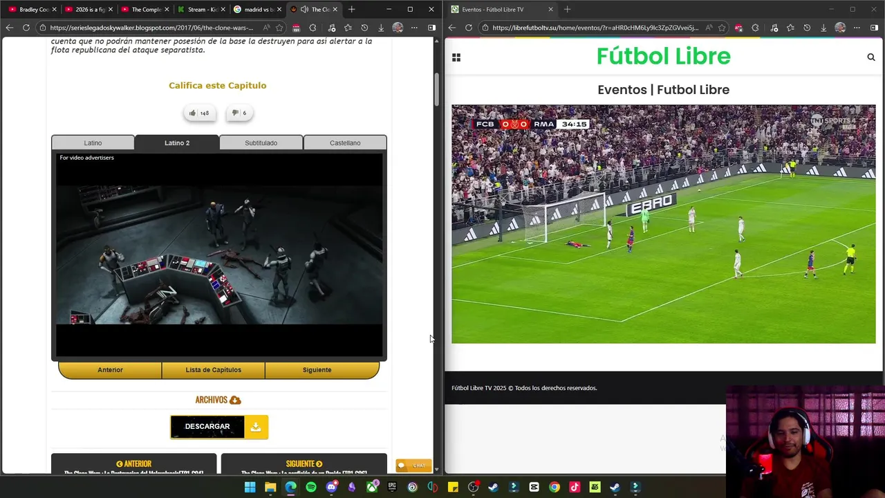The image size is (885, 498).
Task: Open Google Chrome from the taskbar
Action: click(x=555, y=488)
